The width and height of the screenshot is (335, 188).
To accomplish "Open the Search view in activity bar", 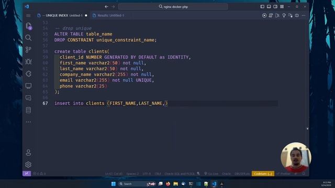I will (x=28, y=38).
